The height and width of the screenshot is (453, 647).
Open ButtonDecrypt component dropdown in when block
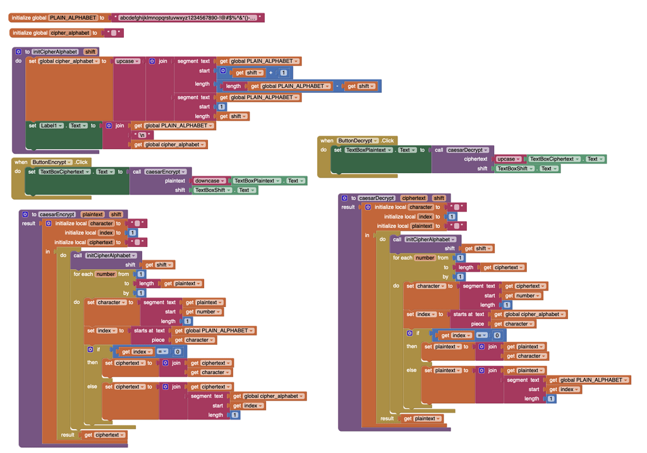click(x=358, y=141)
